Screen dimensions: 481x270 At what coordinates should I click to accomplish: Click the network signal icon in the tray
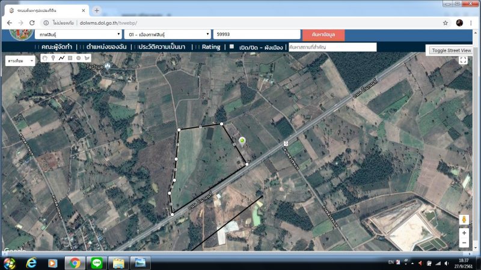pos(438,263)
